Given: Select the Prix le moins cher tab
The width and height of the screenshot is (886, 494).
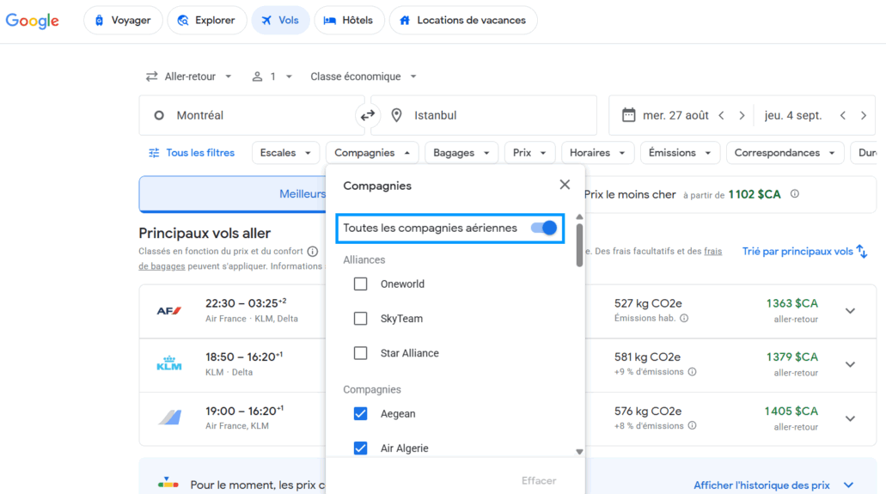Looking at the screenshot, I should point(730,194).
